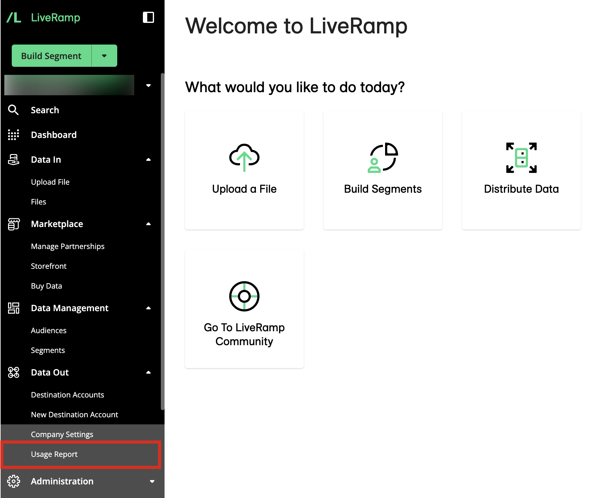
Task: Select Marketplace menu label
Action: [57, 224]
